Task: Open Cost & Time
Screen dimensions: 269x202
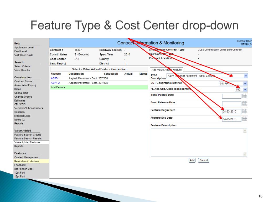Action: tap(21, 93)
